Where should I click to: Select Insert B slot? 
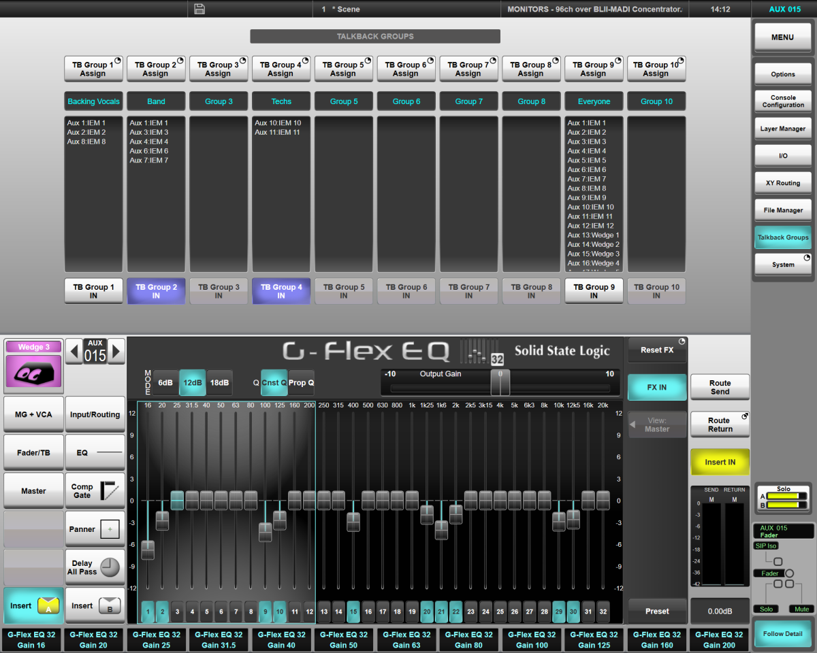95,605
